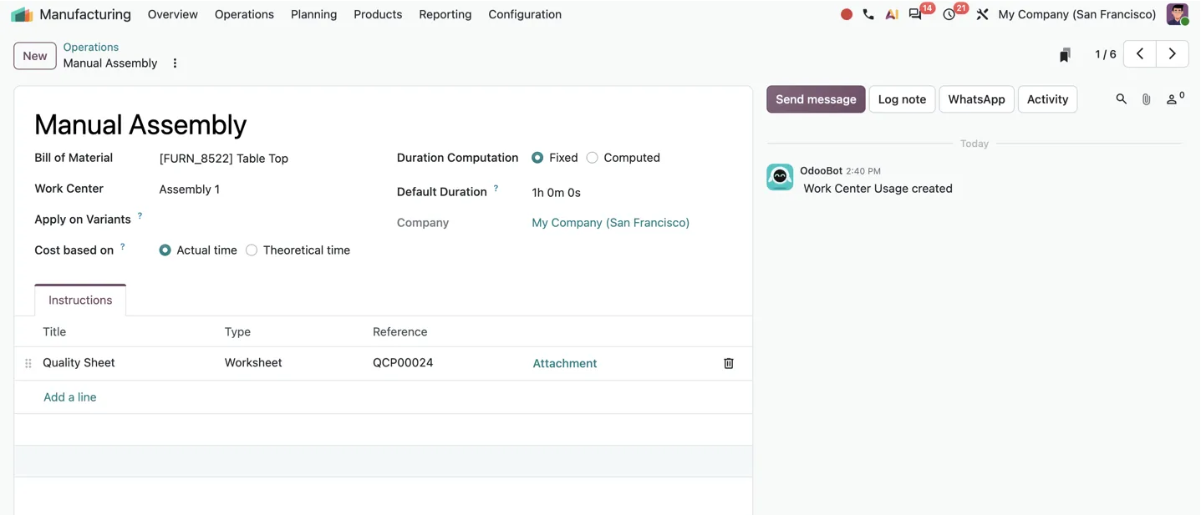Viewport: 1201px width, 515px height.
Task: Open the Bill of Material dropdown
Action: 269,159
